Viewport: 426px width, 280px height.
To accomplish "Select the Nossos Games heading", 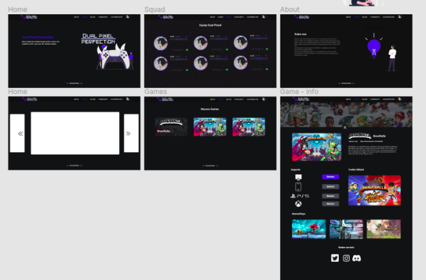I will tap(210, 109).
